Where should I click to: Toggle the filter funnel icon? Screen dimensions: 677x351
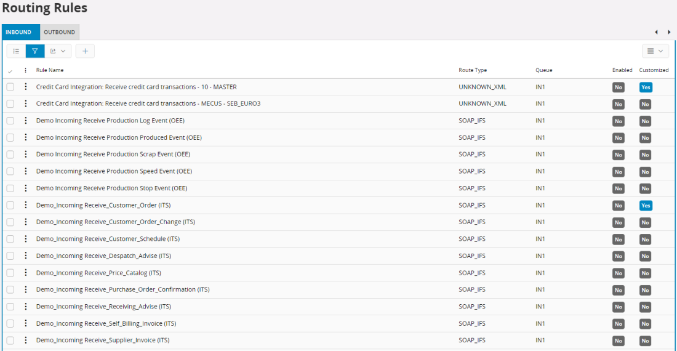point(35,51)
